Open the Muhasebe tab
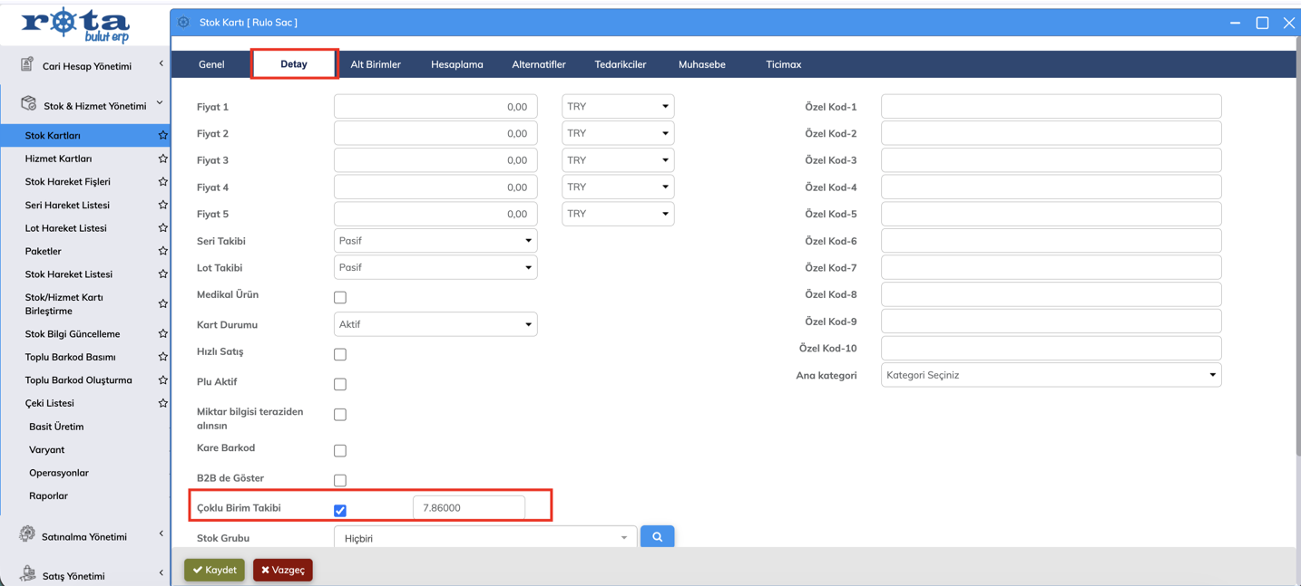Viewport: 1301px width, 586px height. 701,64
